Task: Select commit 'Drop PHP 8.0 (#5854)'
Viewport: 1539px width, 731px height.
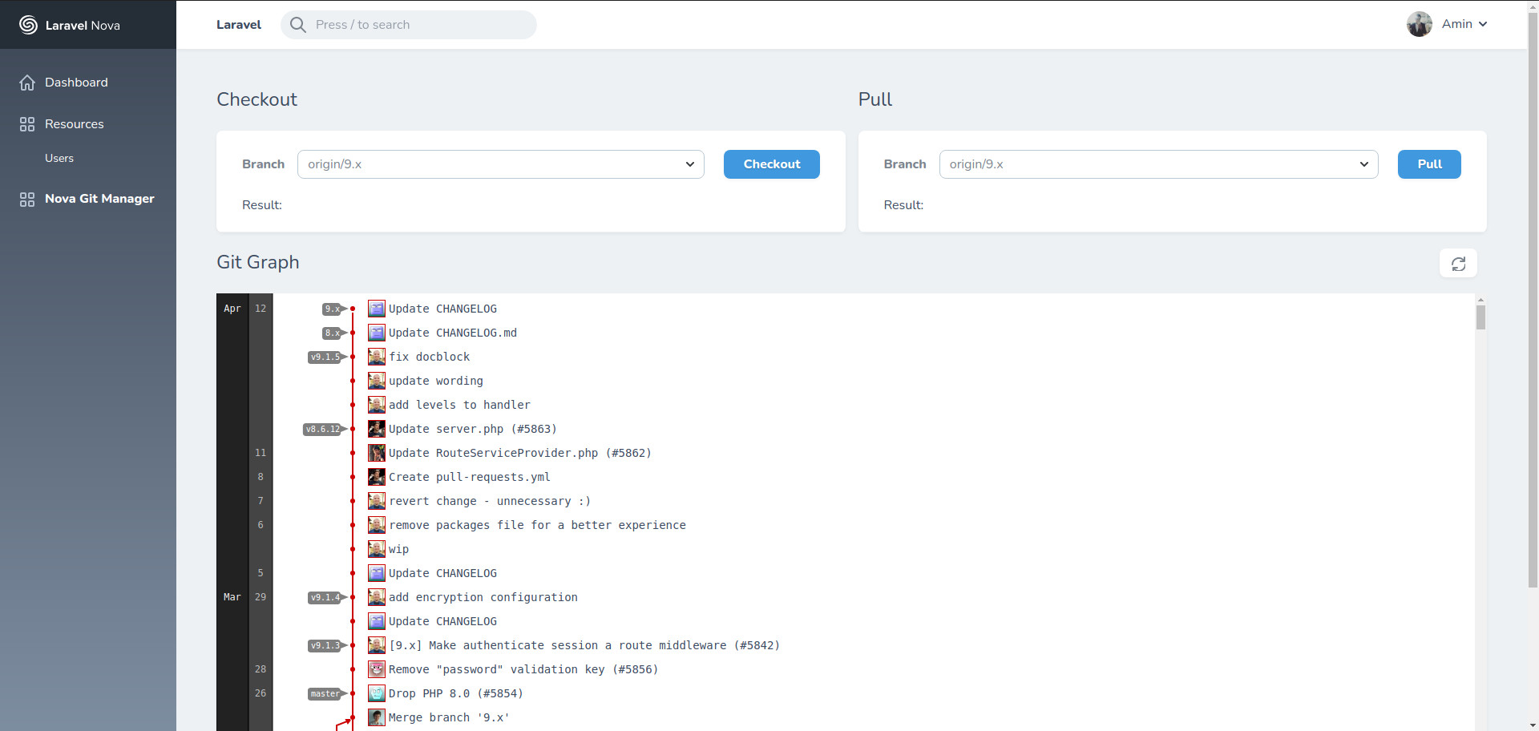Action: [x=456, y=693]
